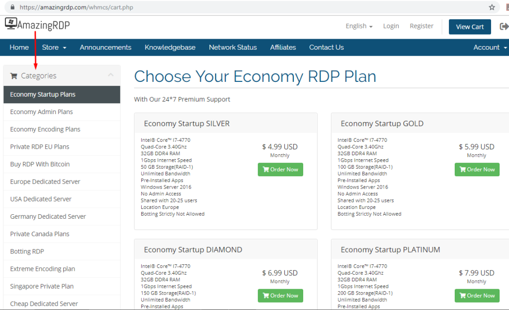This screenshot has width=509, height=310.
Task: Open the English language dropdown
Action: tap(359, 26)
